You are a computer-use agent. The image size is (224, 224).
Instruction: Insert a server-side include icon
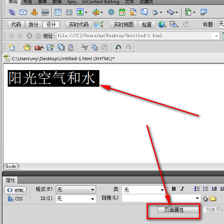[x=133, y=12]
